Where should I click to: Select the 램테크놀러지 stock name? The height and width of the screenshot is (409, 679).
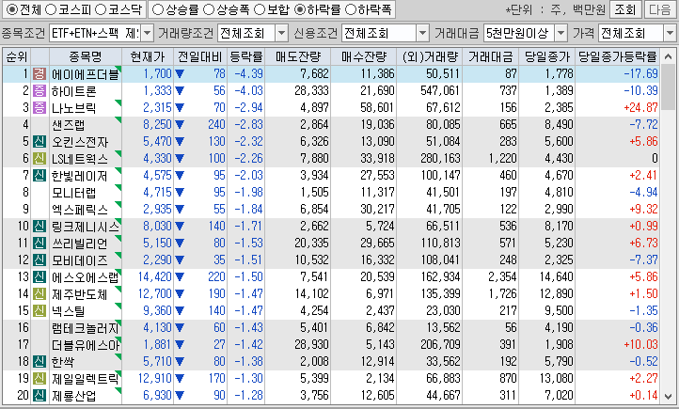click(86, 328)
